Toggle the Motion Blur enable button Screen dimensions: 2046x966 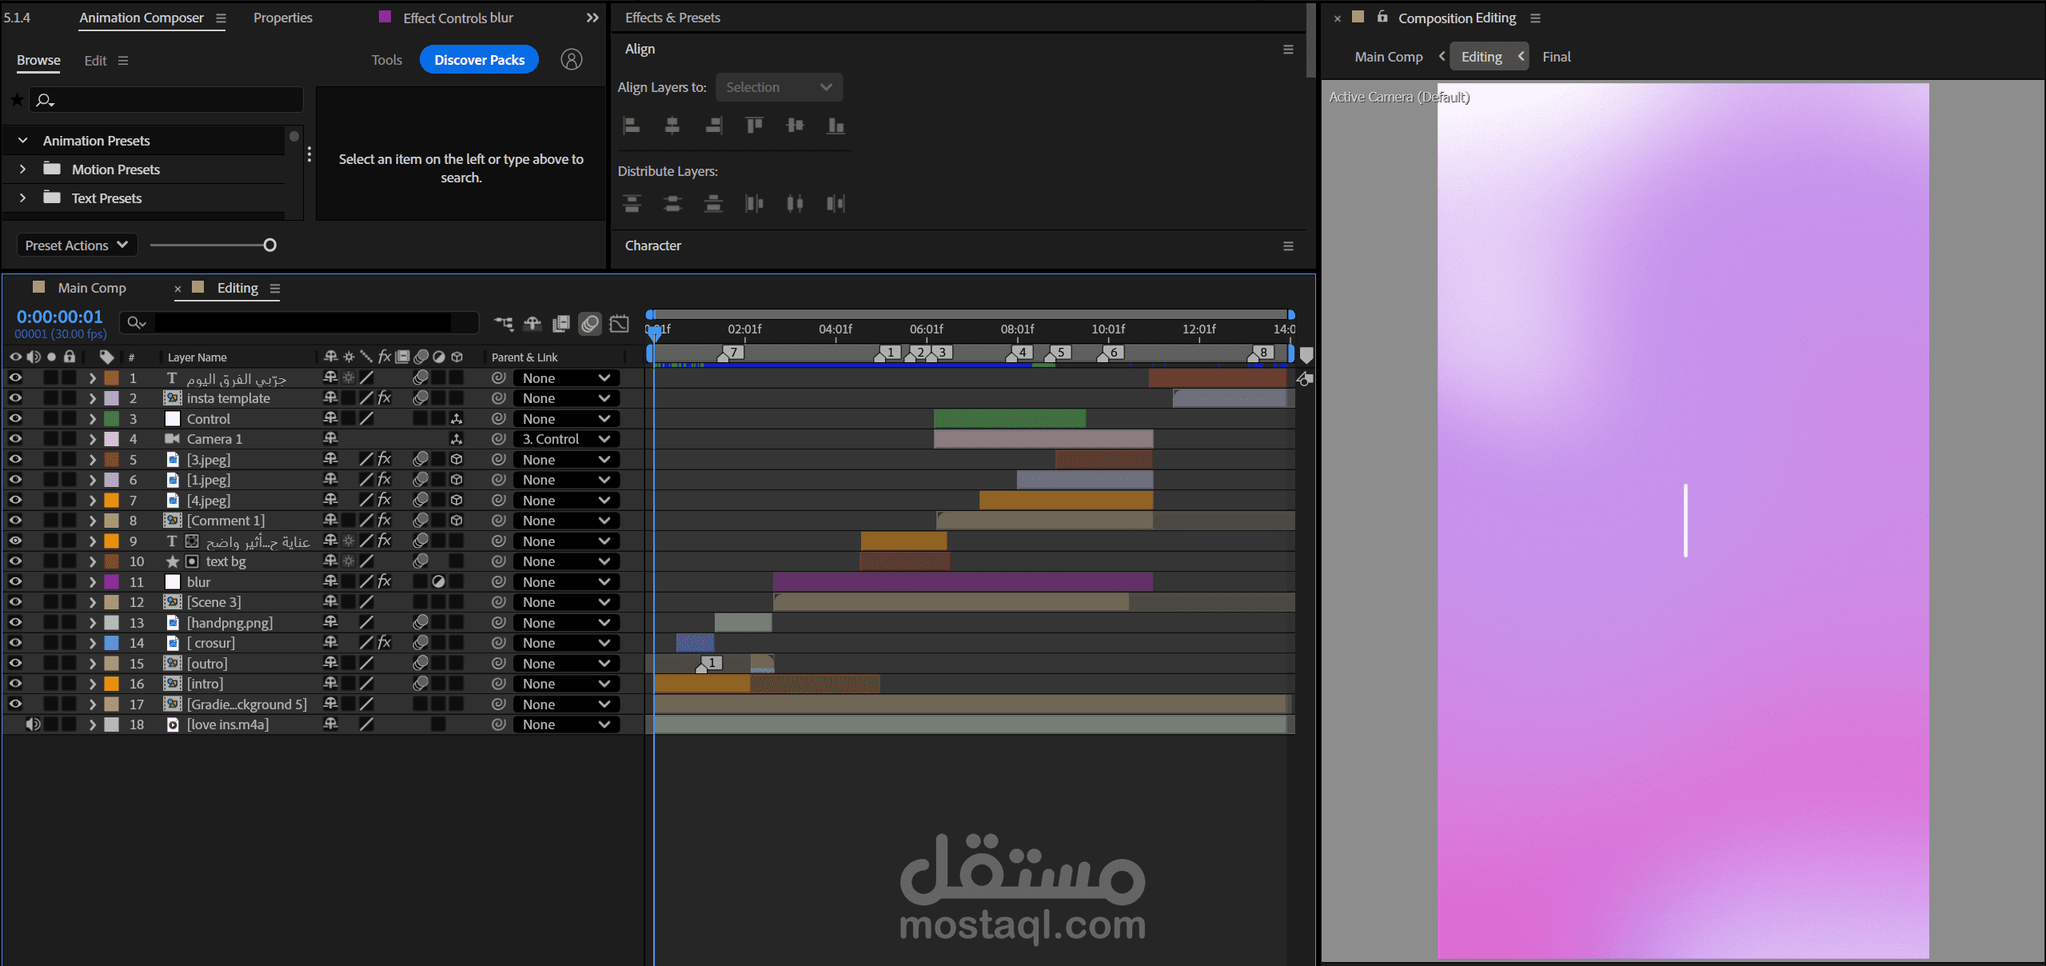pyautogui.click(x=590, y=323)
